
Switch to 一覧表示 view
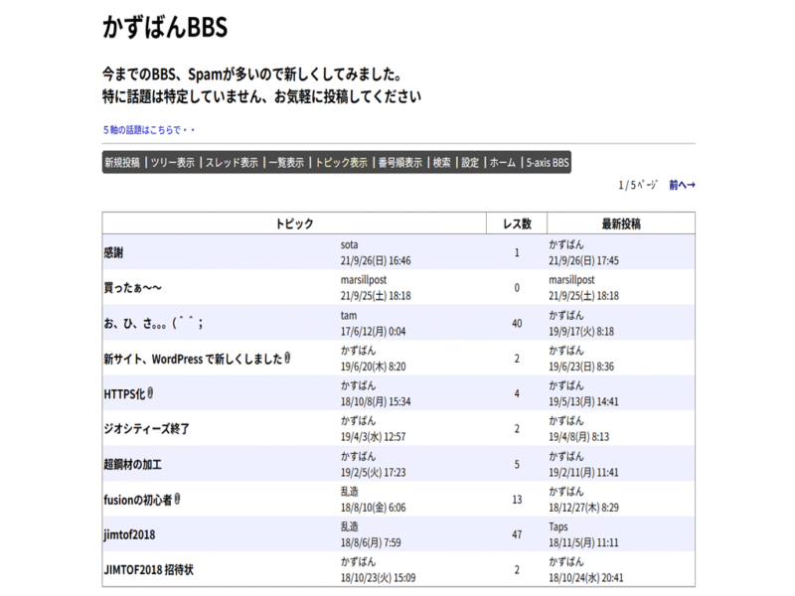(x=286, y=163)
